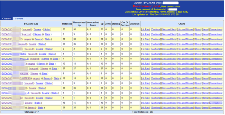Click the Charts column header
Image resolution: width=225 pixels, height=115 pixels.
(182, 24)
